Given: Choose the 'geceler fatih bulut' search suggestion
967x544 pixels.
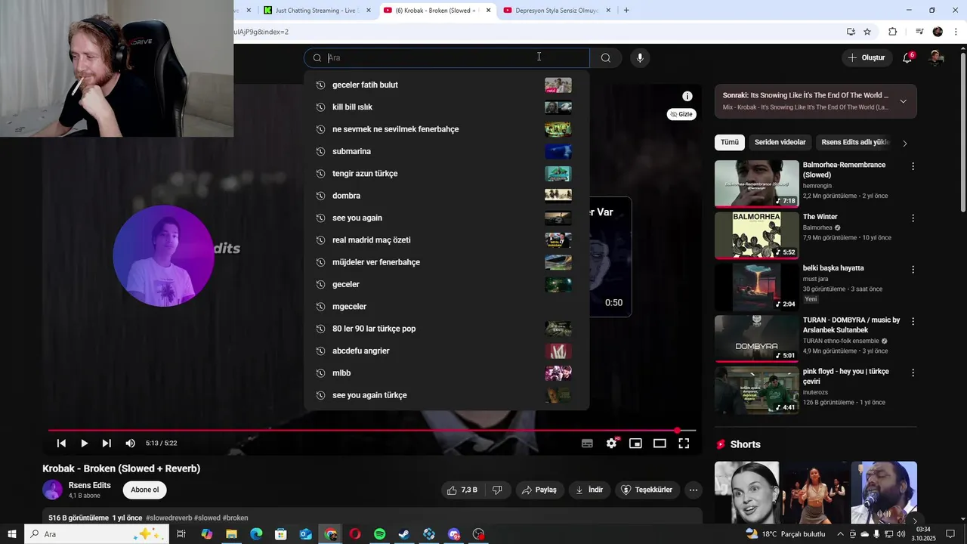Looking at the screenshot, I should pyautogui.click(x=446, y=85).
